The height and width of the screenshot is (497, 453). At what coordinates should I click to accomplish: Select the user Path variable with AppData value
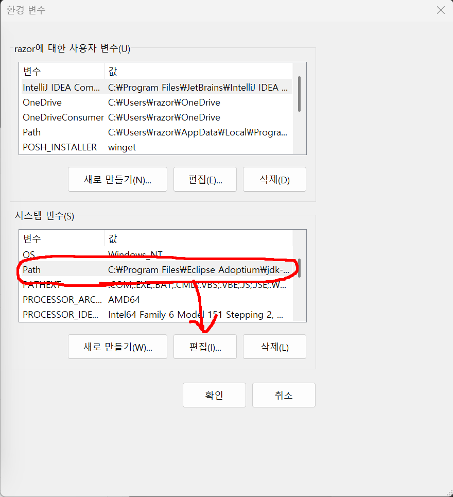[156, 132]
